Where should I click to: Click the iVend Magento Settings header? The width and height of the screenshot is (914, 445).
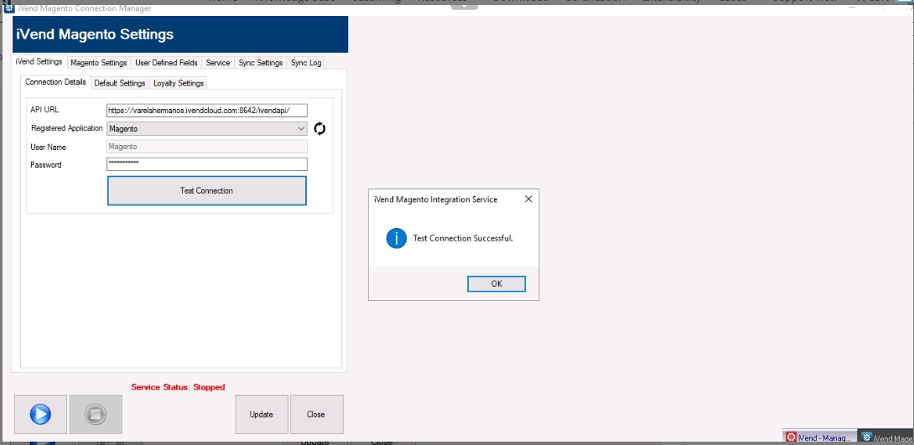click(x=95, y=34)
